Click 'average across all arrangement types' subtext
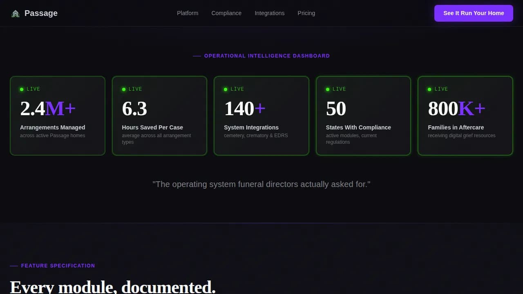 point(156,139)
